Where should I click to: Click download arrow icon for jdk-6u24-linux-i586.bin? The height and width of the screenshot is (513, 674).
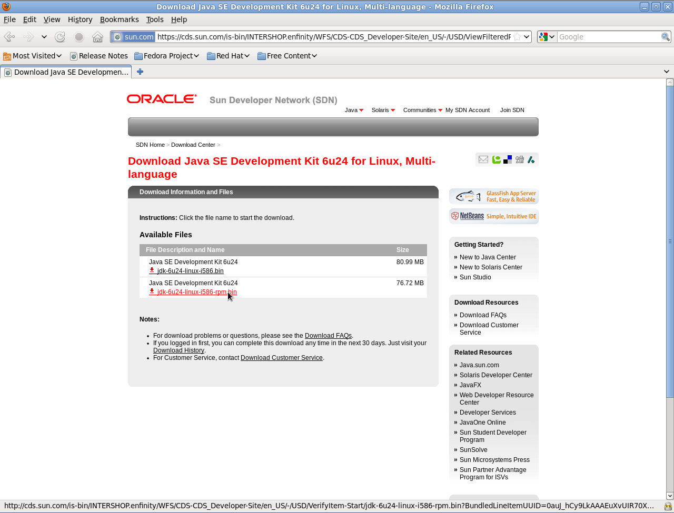(x=152, y=270)
